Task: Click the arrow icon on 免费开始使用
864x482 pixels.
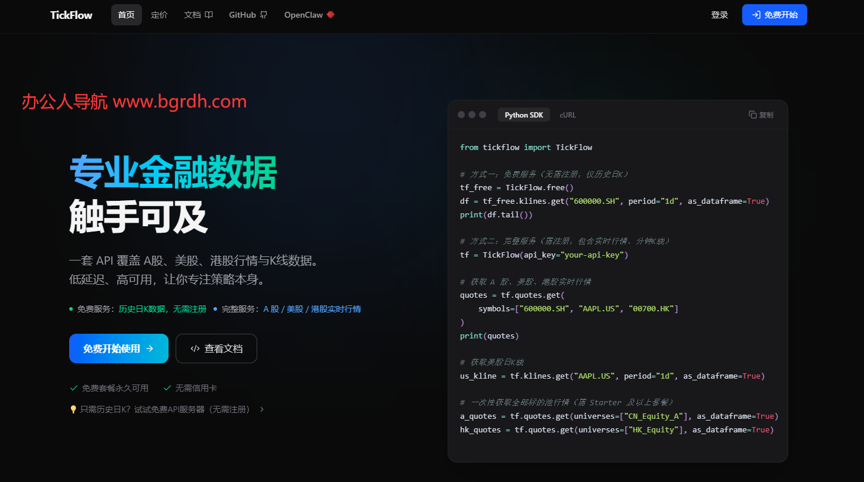Action: (150, 349)
